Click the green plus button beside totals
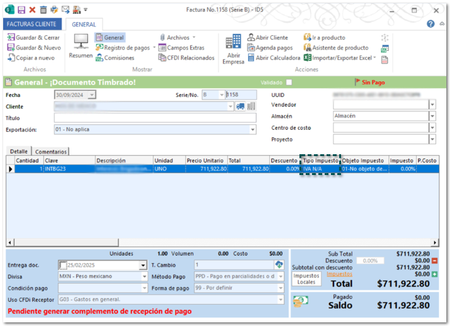The height and width of the screenshot is (328, 452). [434, 274]
